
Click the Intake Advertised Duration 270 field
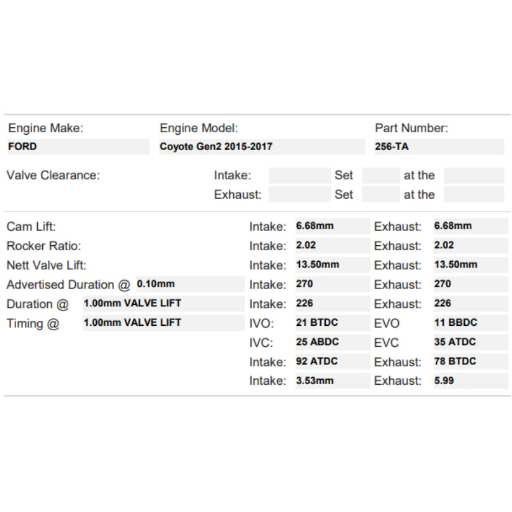click(x=332, y=284)
